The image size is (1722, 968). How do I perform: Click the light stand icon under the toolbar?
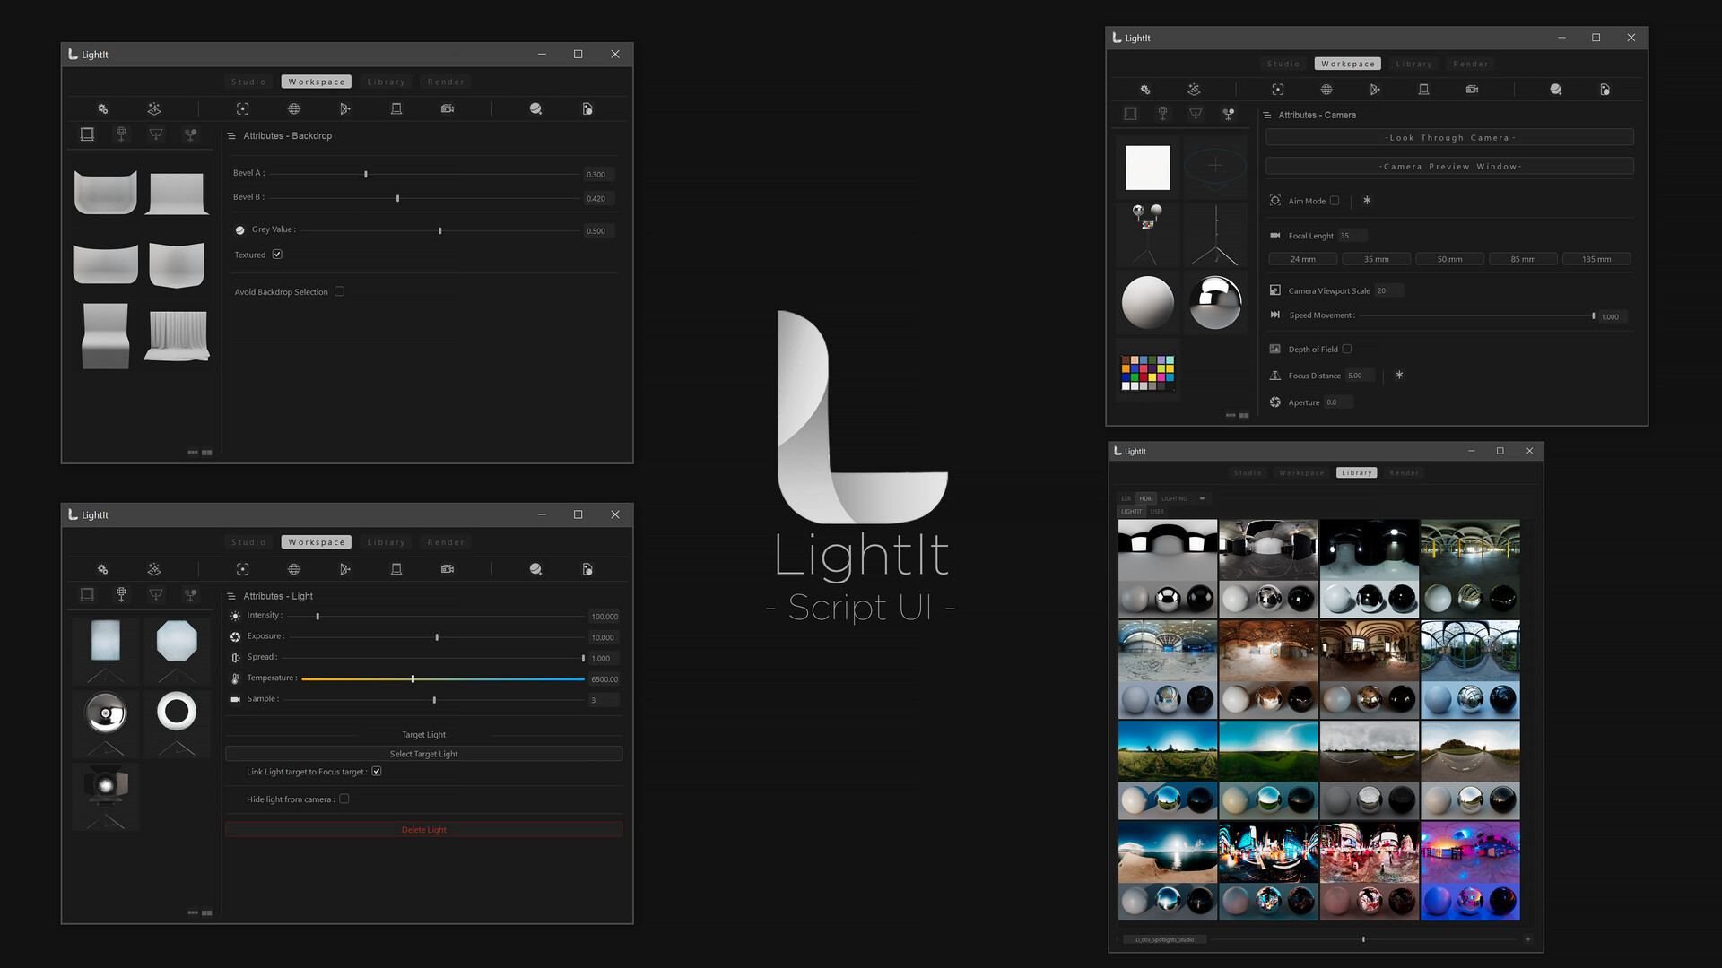[x=121, y=134]
